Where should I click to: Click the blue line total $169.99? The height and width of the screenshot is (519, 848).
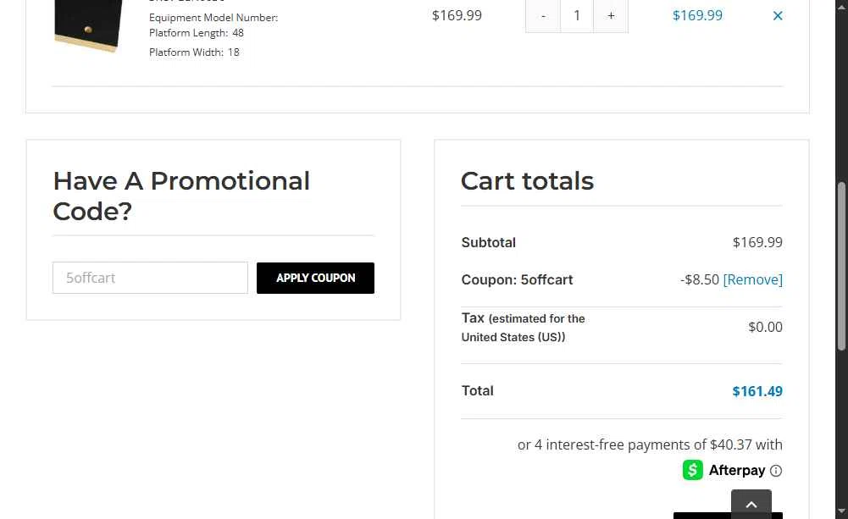697,15
